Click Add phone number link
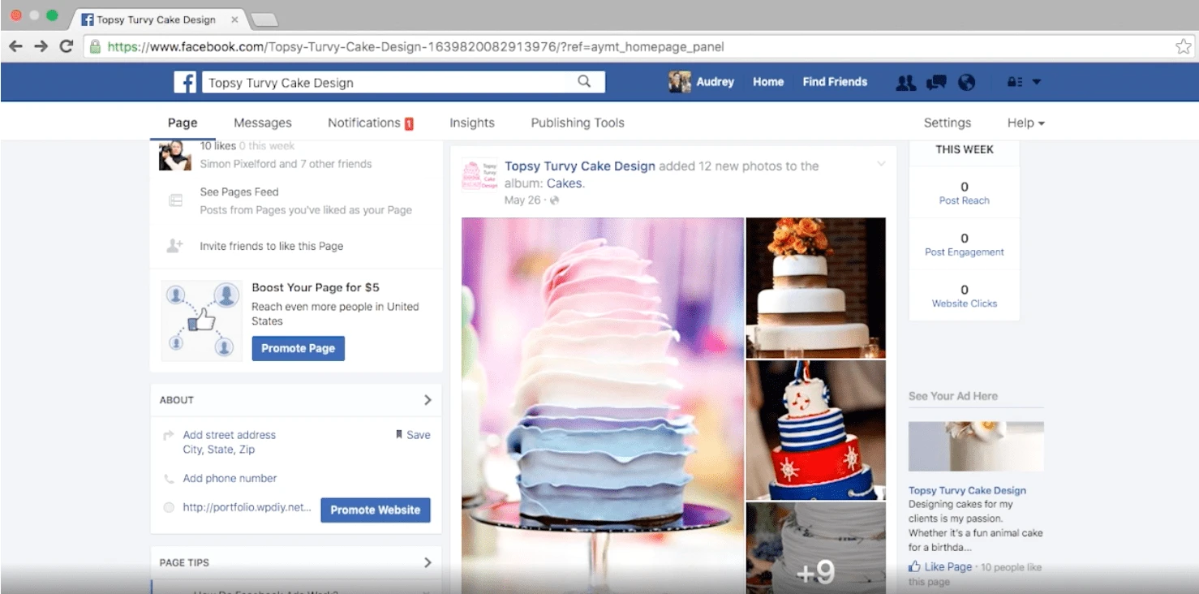 click(x=230, y=479)
